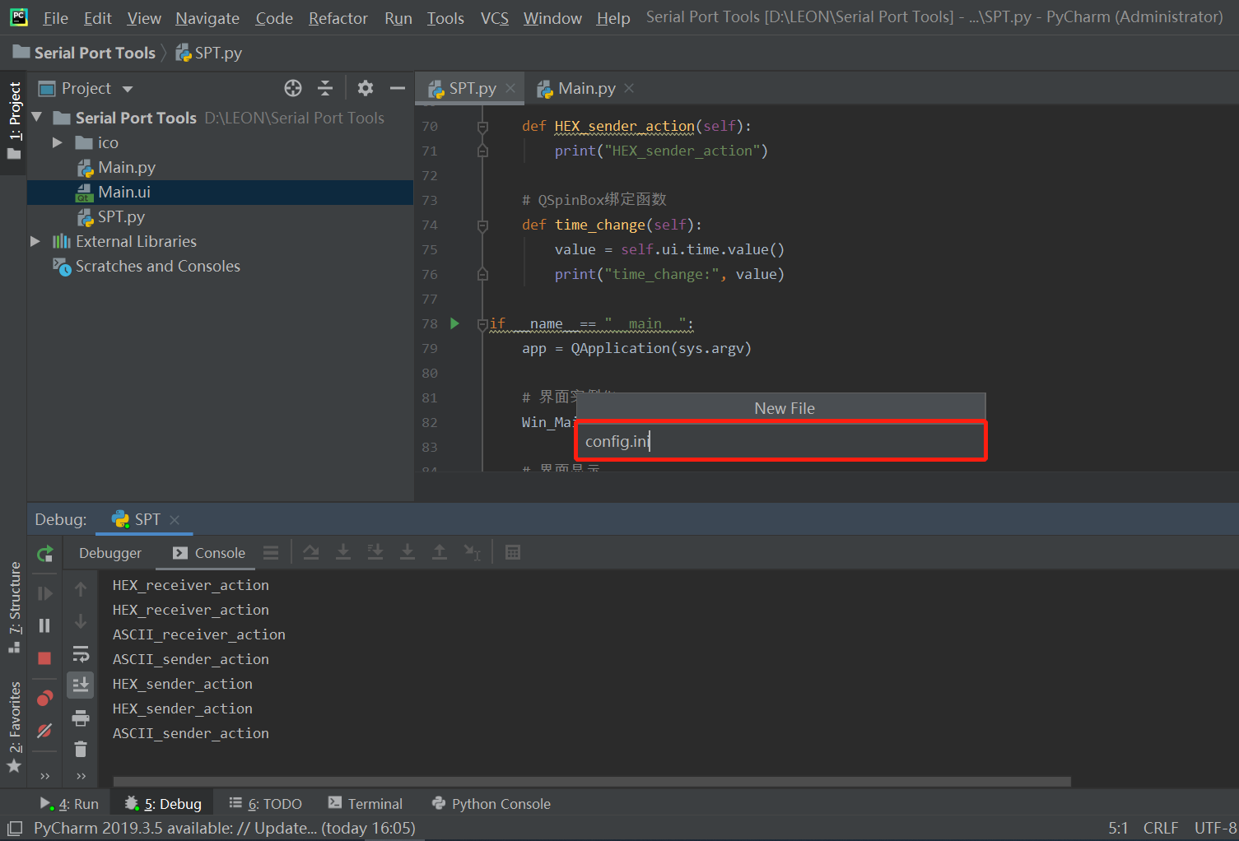Clear all console output trash icon

coord(81,749)
